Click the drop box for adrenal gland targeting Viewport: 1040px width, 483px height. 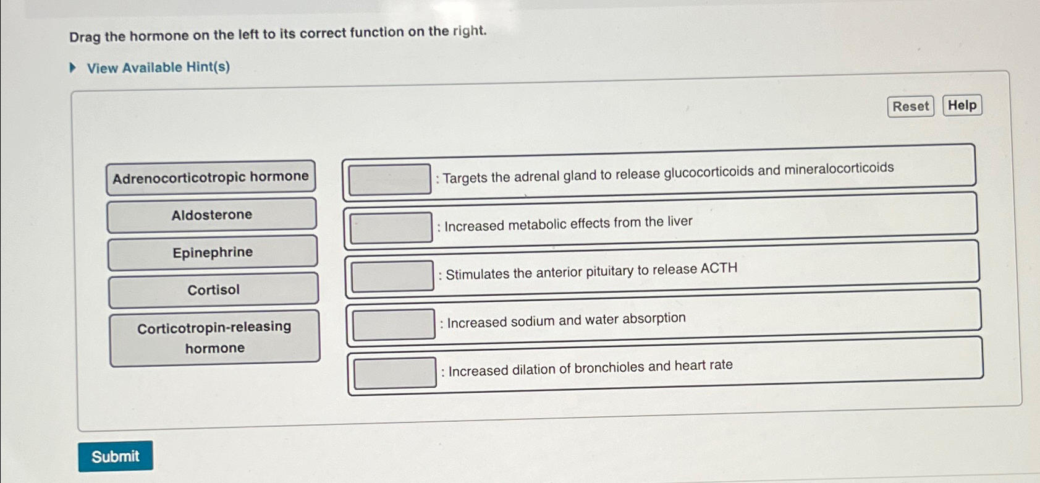coord(389,177)
